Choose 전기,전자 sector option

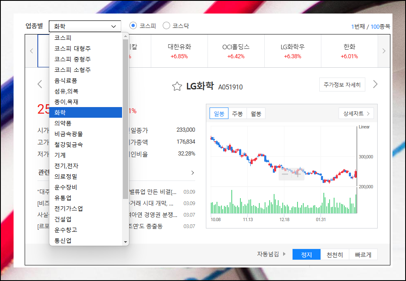85,166
